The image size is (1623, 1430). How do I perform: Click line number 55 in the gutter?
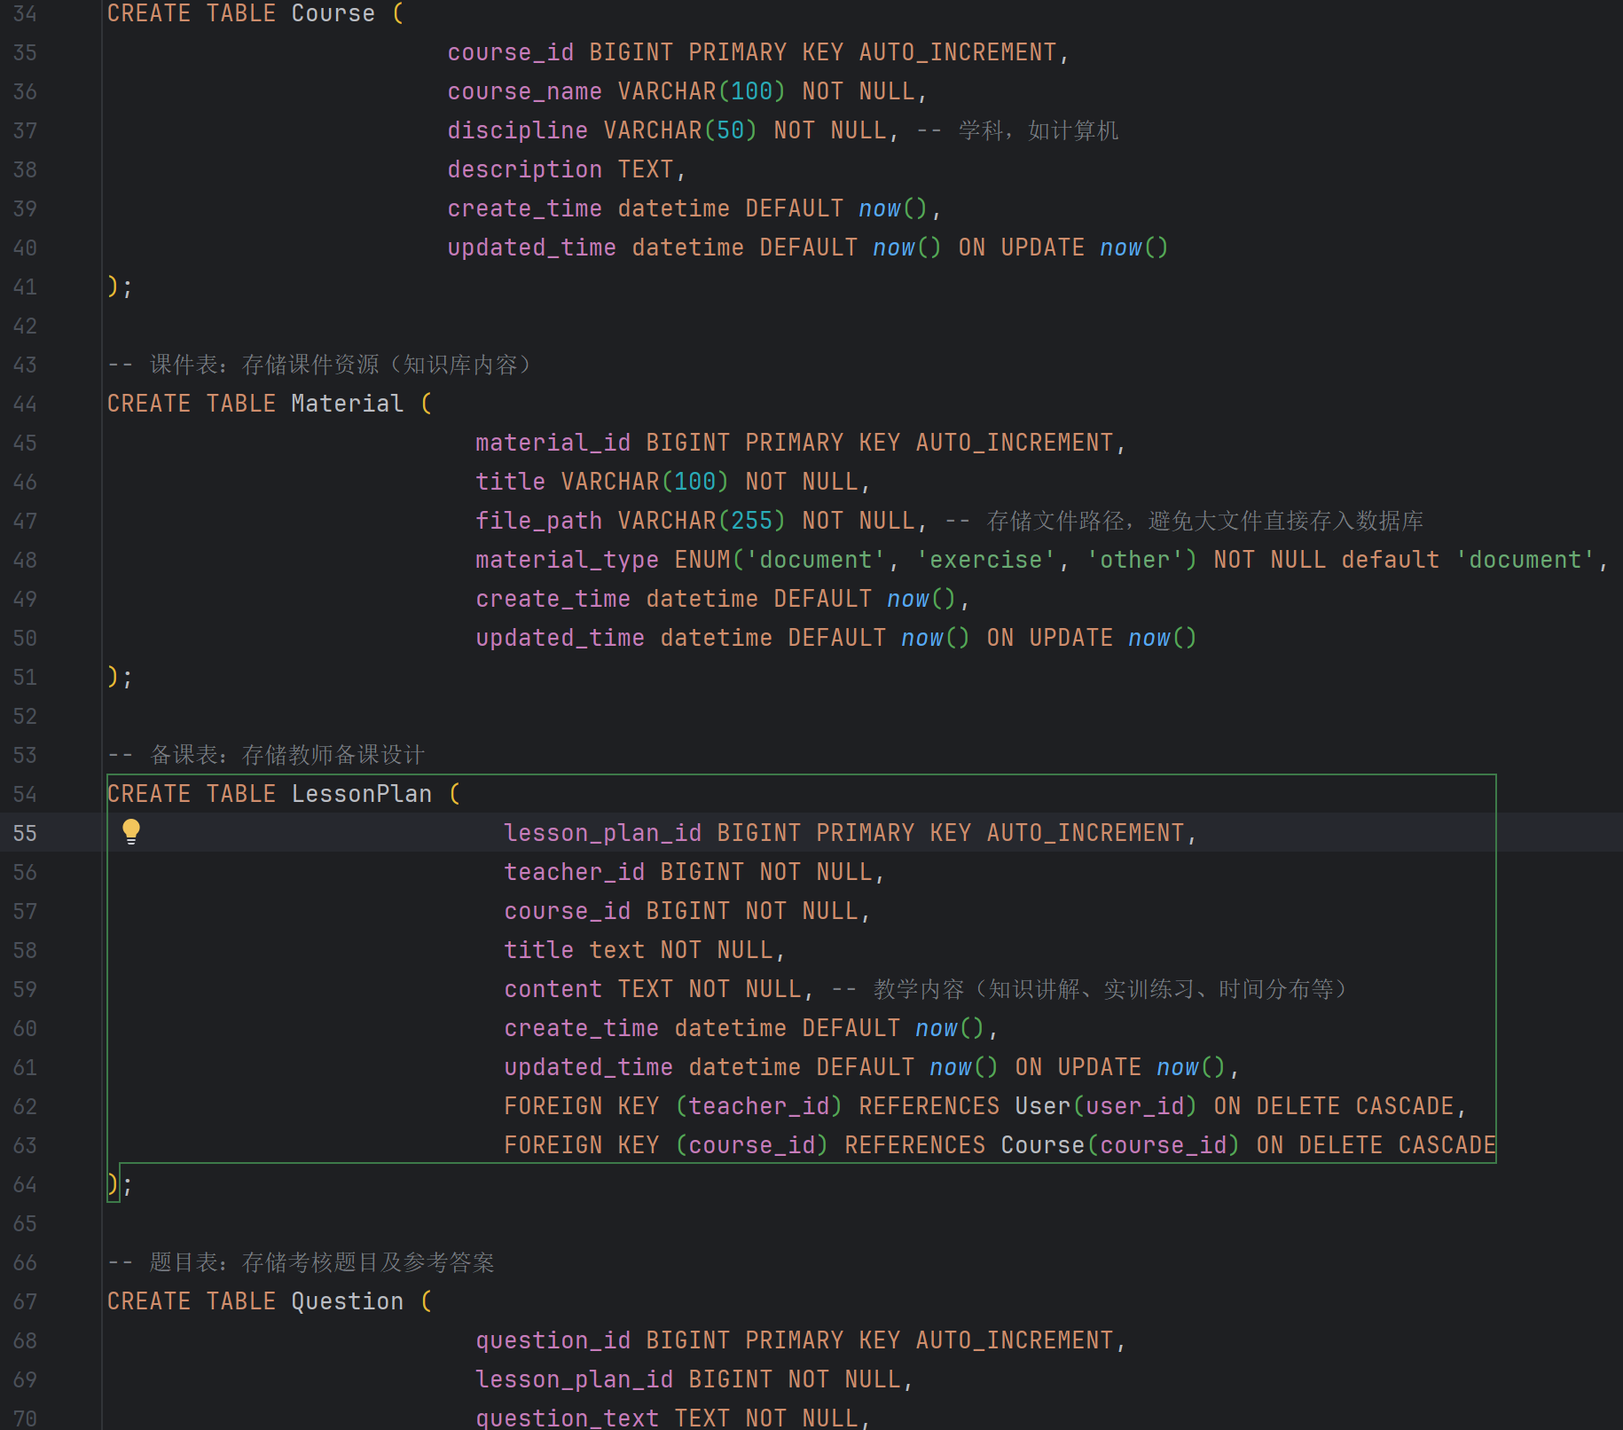(25, 833)
